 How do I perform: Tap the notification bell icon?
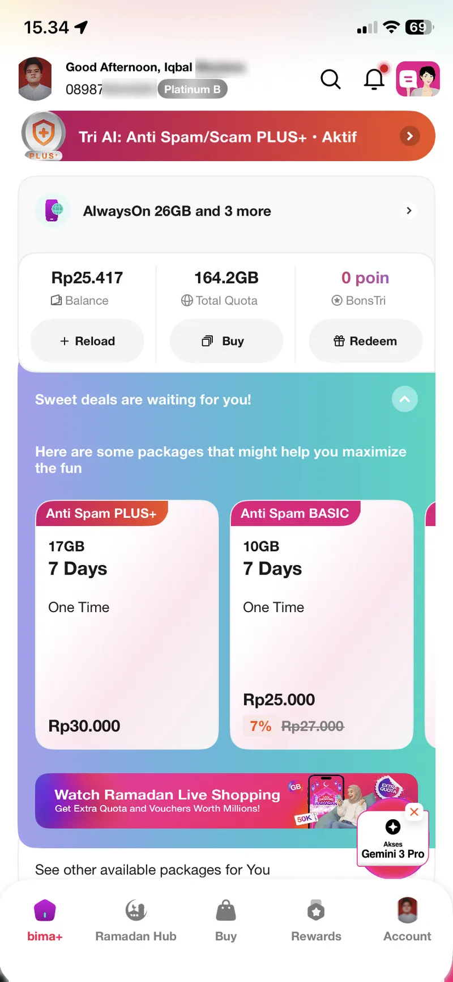click(x=374, y=79)
